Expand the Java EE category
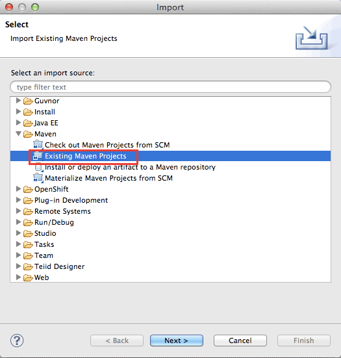 pyautogui.click(x=18, y=123)
